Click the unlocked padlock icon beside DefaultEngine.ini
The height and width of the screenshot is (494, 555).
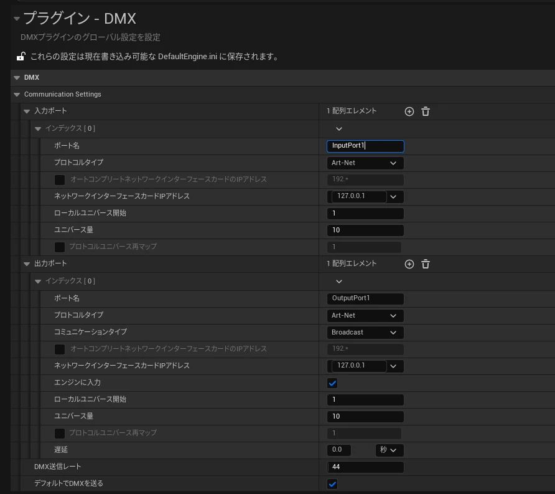(21, 56)
